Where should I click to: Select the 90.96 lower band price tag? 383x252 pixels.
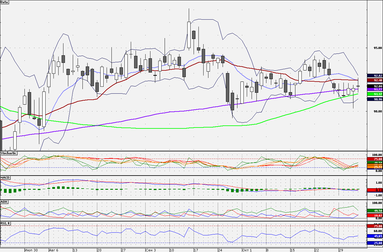(x=375, y=99)
